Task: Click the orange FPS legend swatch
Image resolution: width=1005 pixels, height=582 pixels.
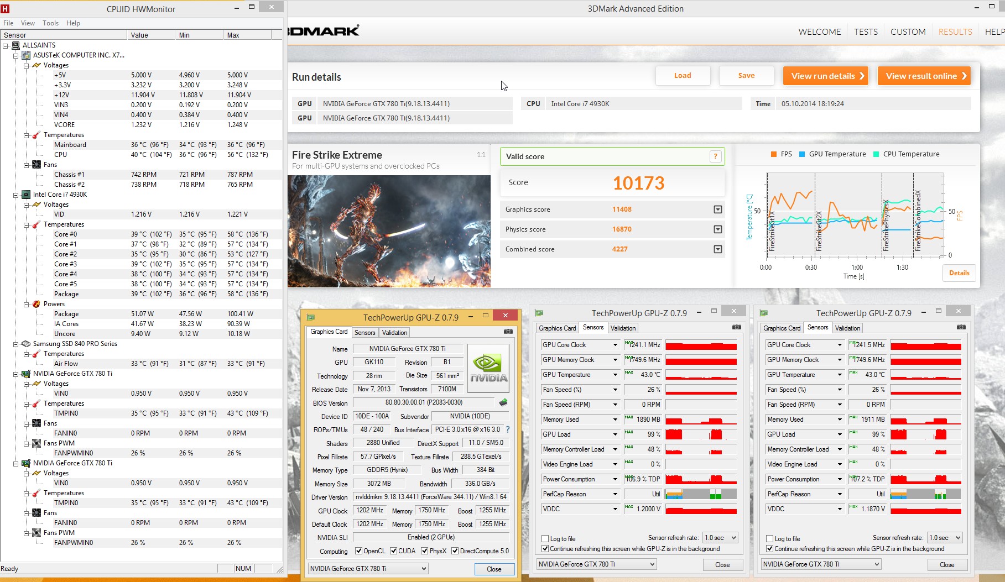Action: coord(774,154)
